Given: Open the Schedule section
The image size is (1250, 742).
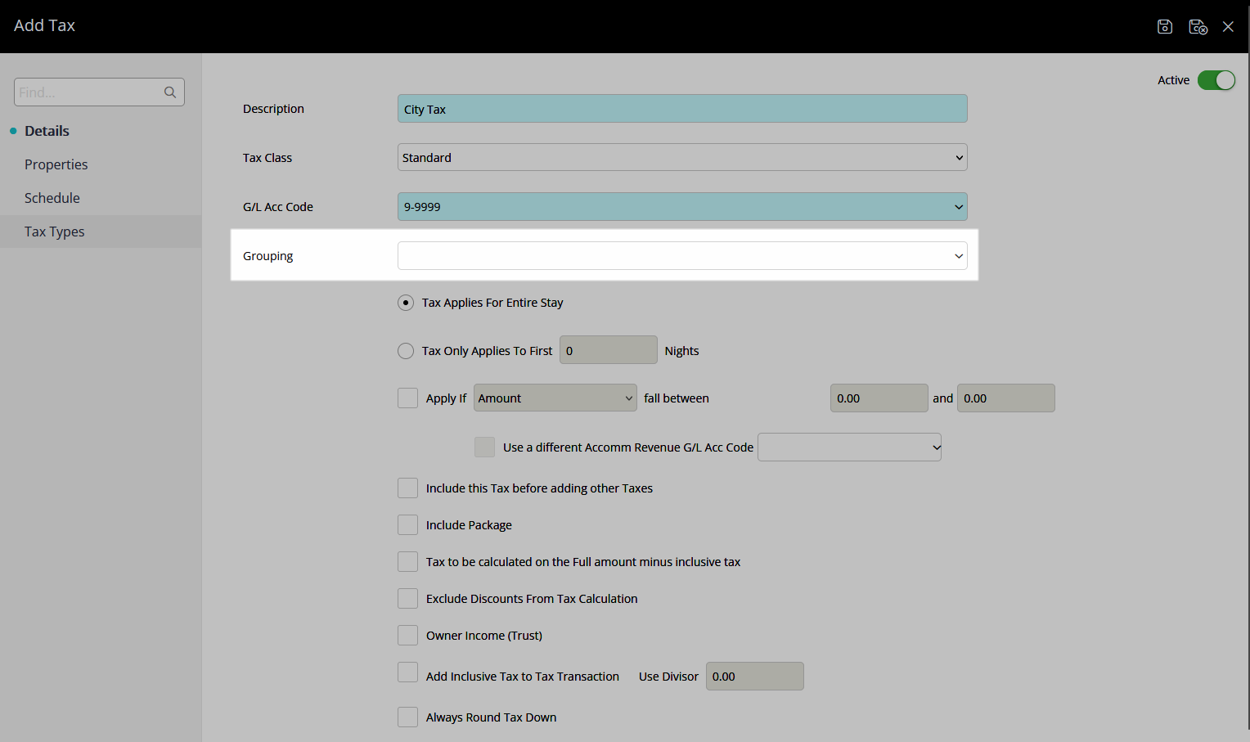Looking at the screenshot, I should pyautogui.click(x=52, y=198).
